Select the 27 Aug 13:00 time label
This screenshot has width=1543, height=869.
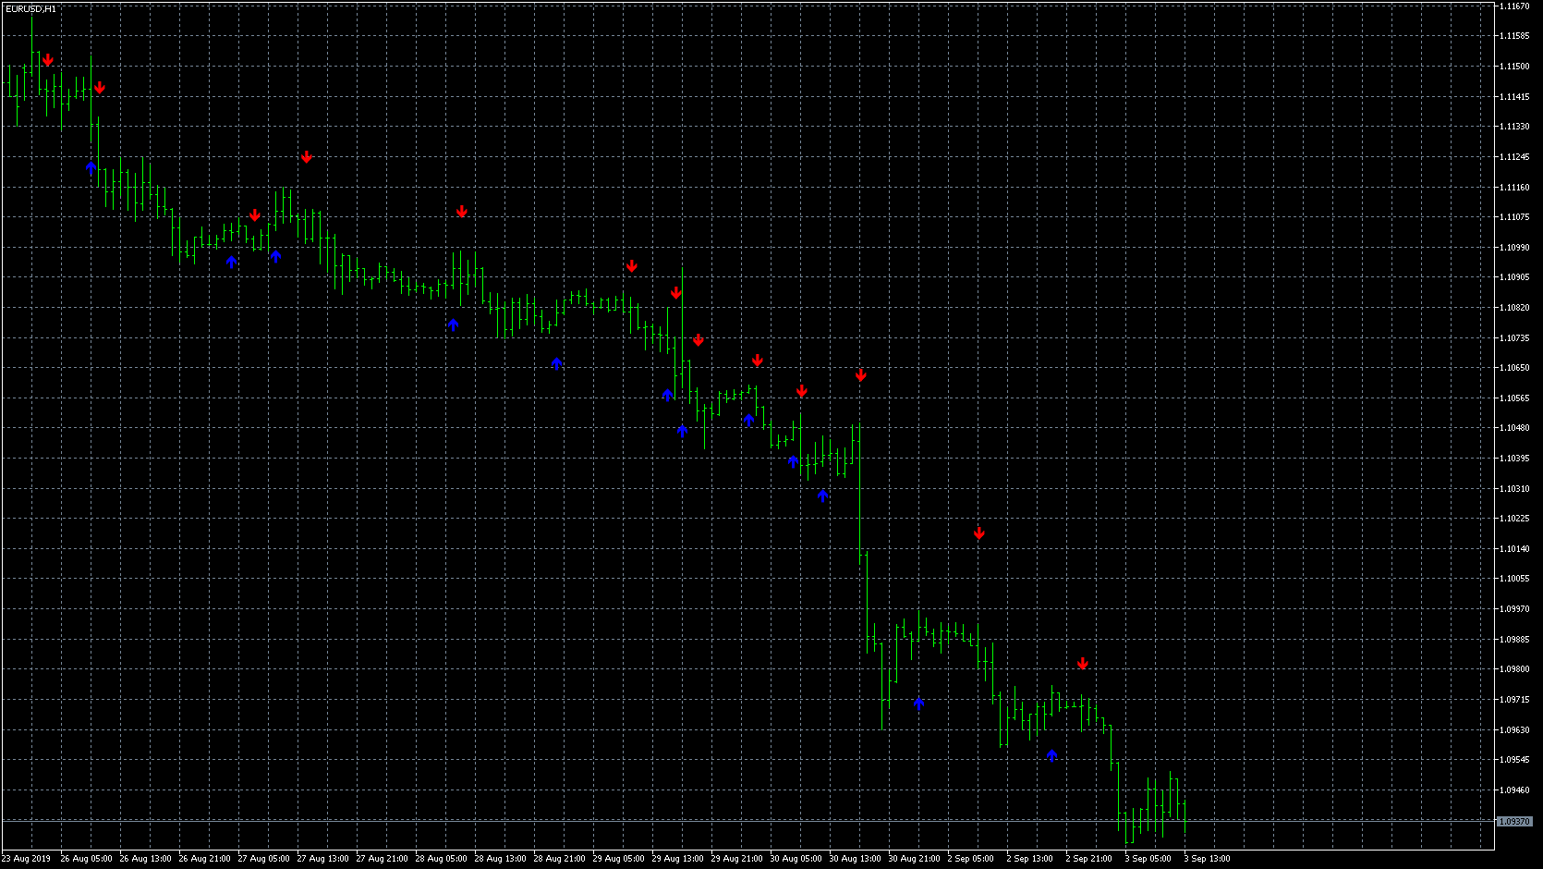point(322,859)
